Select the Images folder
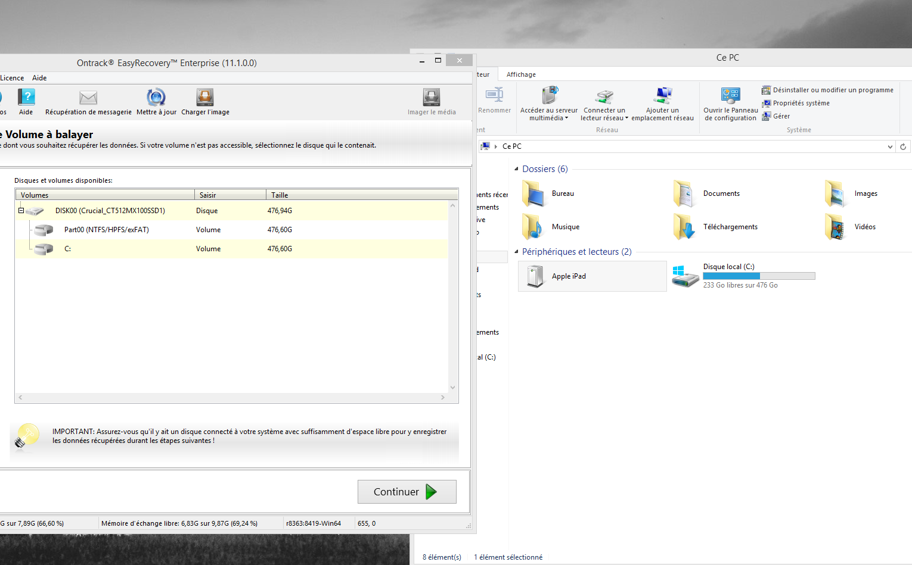Screen dimensions: 912x565 pyautogui.click(x=851, y=193)
